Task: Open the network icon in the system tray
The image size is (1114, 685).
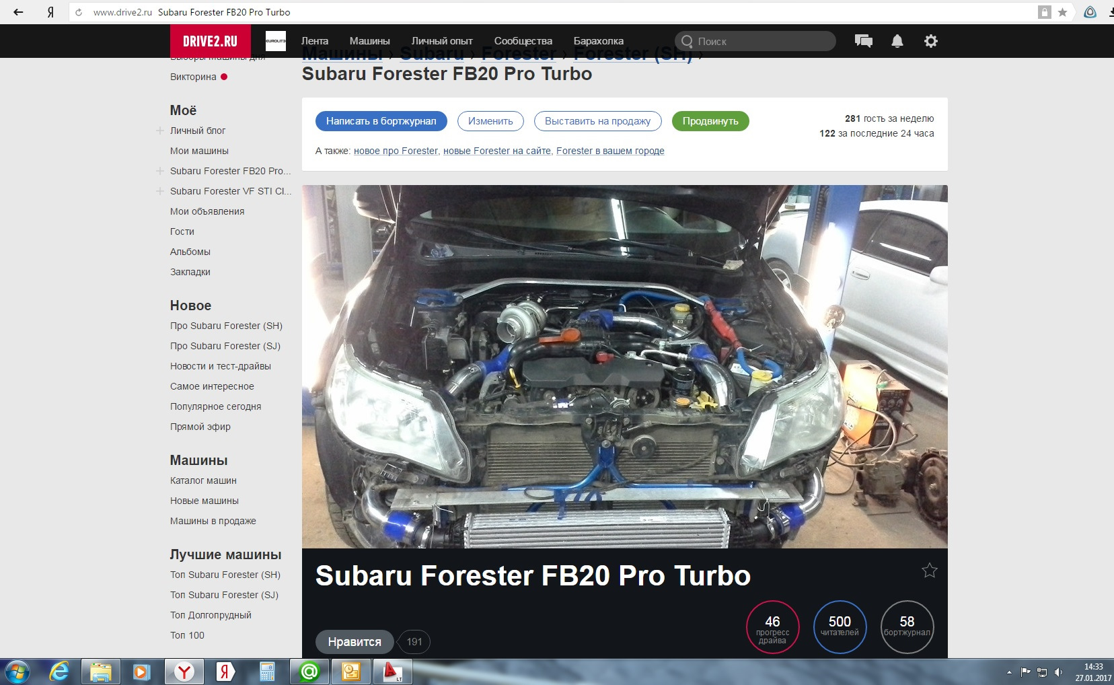Action: (x=1042, y=672)
